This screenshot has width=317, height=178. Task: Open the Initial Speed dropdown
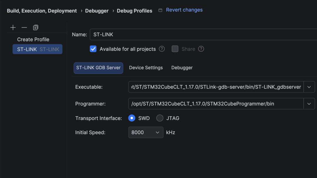click(x=146, y=132)
